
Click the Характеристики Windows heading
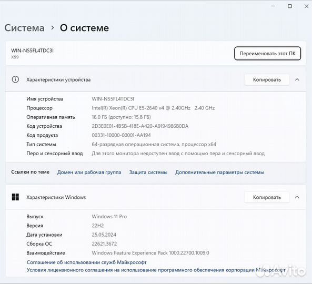click(56, 197)
